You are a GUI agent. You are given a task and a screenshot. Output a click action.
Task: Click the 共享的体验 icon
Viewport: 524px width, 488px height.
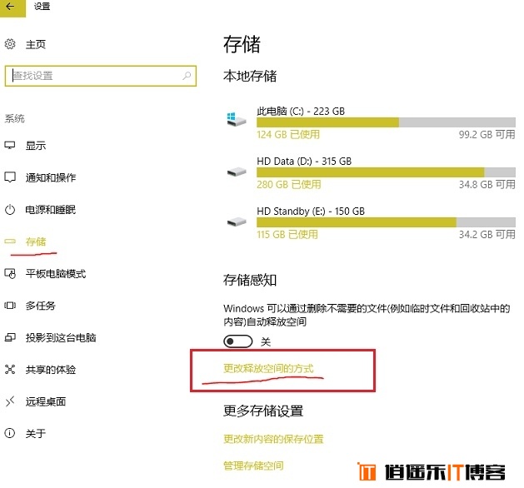pos(10,370)
